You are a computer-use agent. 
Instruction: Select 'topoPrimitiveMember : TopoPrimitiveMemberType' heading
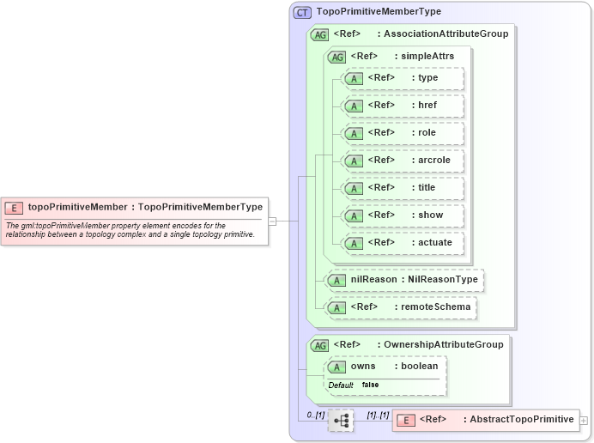click(145, 207)
